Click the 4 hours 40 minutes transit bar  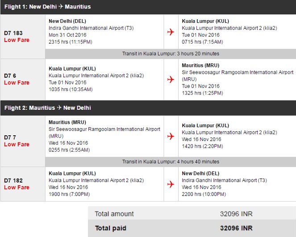171,162
